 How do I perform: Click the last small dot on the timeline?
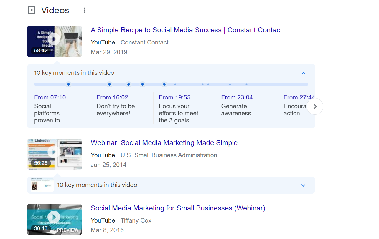click(x=246, y=84)
